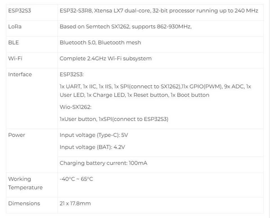
Task: Select the BLE row label
Action: pyautogui.click(x=13, y=43)
